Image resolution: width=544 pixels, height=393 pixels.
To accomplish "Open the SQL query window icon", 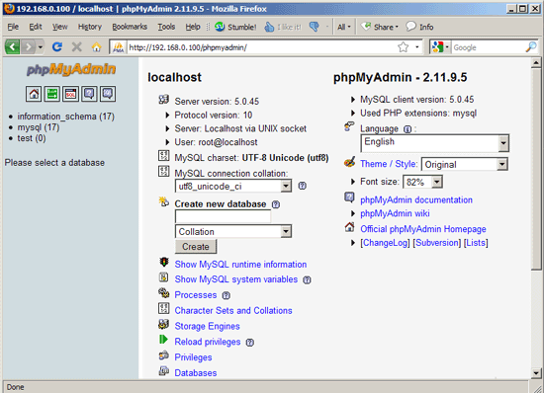I will tap(71, 94).
